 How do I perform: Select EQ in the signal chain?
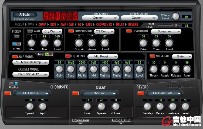79,25
